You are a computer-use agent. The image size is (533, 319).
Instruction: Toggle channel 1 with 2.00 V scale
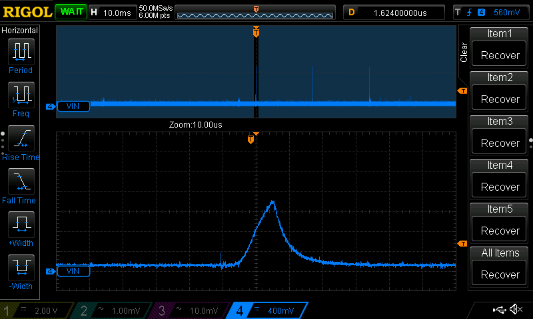click(x=37, y=310)
